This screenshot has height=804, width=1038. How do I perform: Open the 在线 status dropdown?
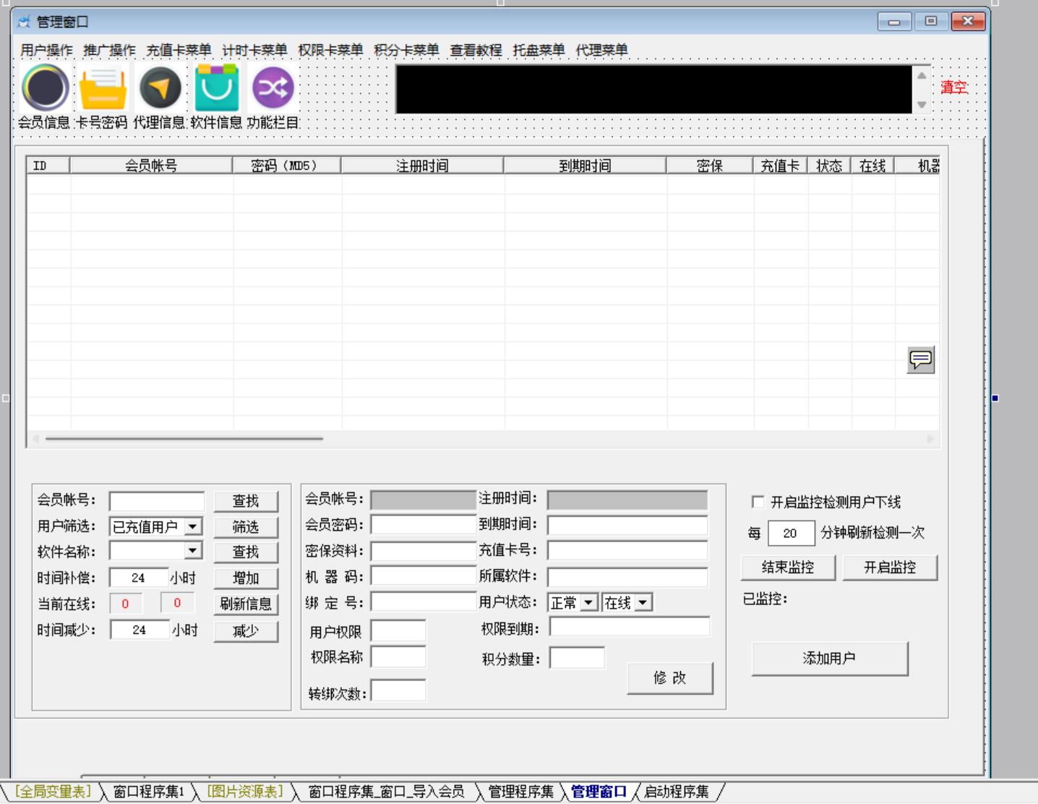643,602
